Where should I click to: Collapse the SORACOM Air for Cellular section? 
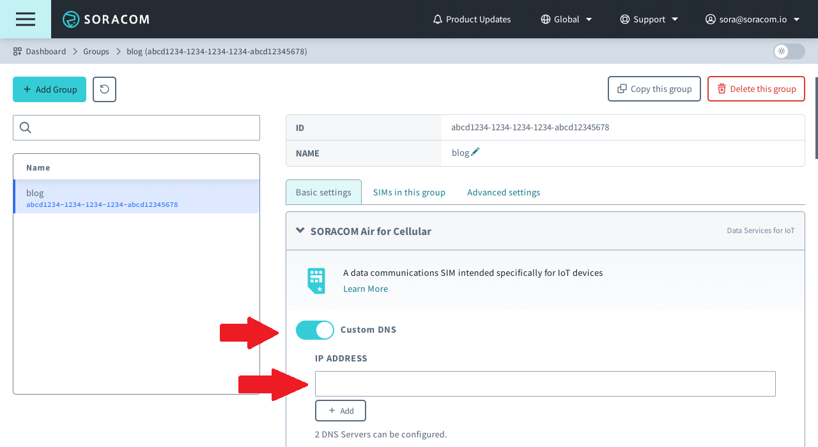pyautogui.click(x=300, y=231)
